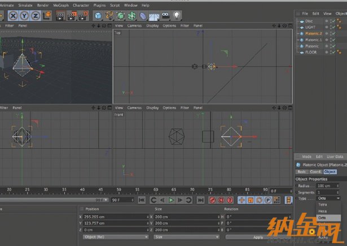Open Attribute Manager Mode menu
347x246 pixels.
[x=307, y=157]
